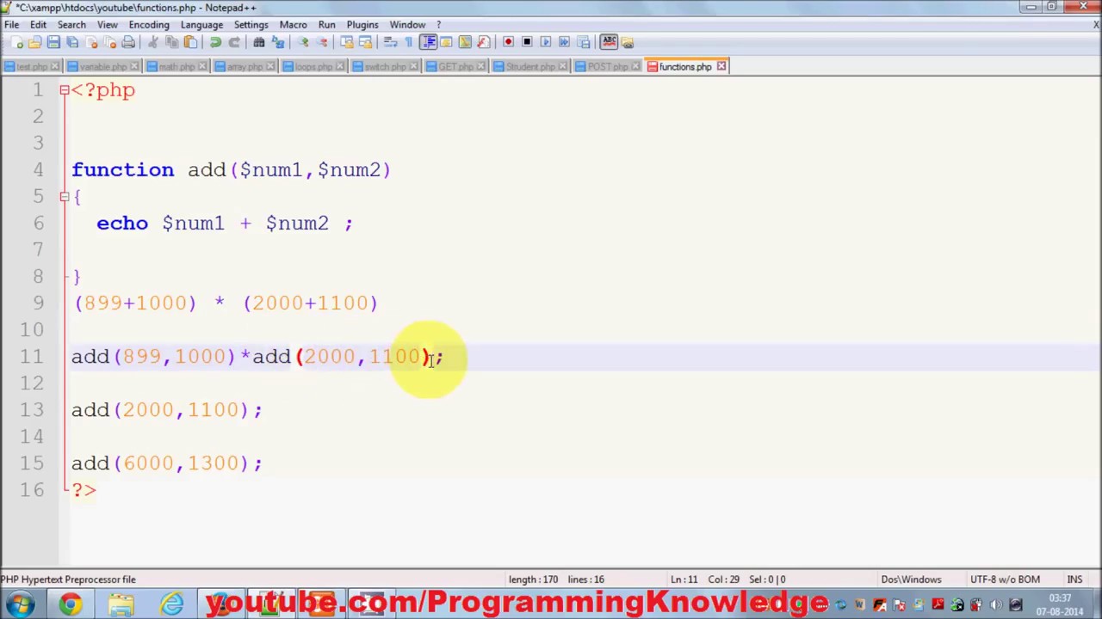Toggle show all characters pilcrow icon

click(x=409, y=42)
